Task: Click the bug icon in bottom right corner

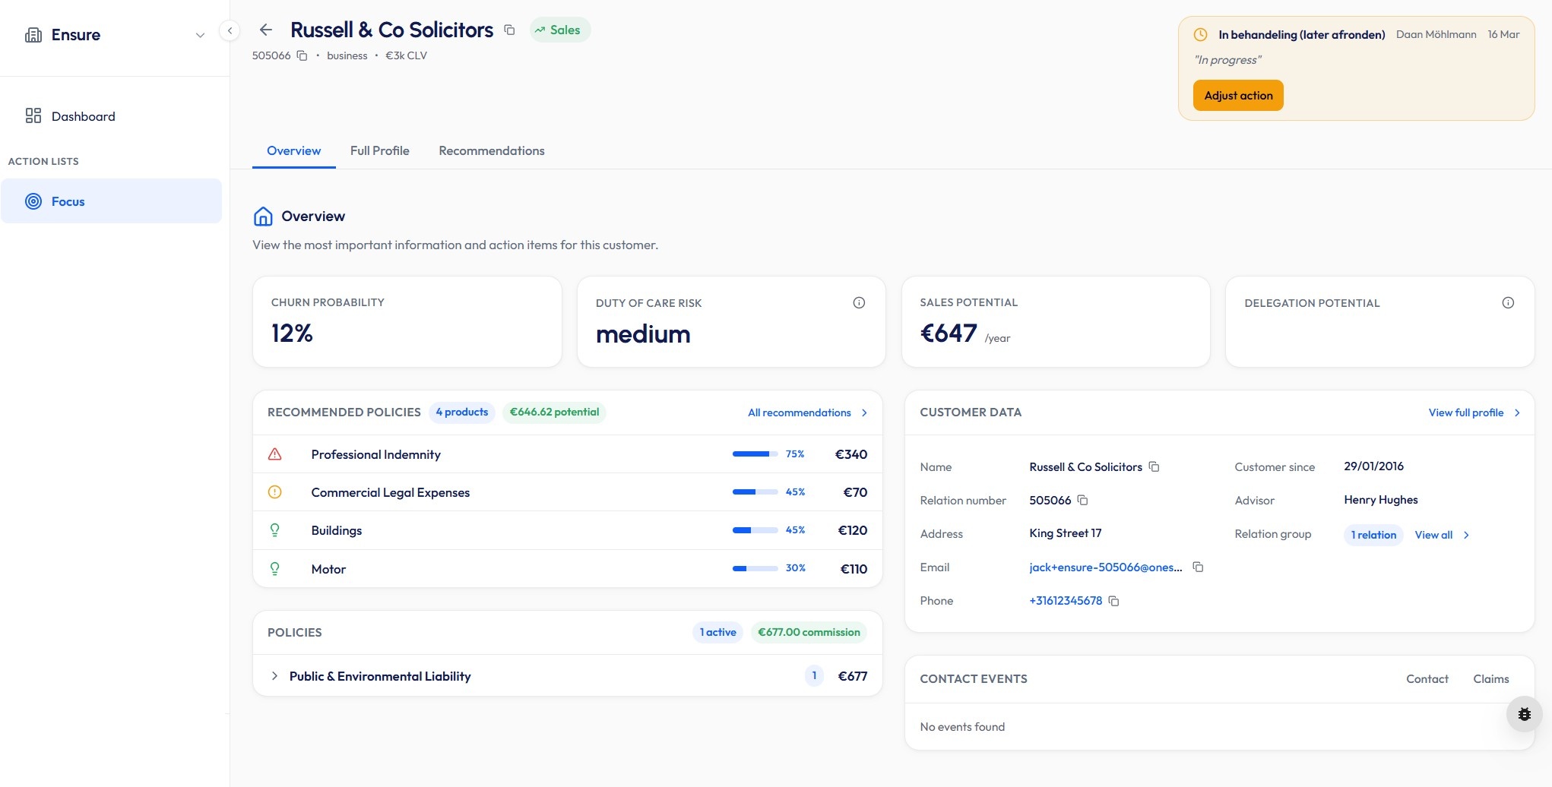Action: tap(1525, 713)
